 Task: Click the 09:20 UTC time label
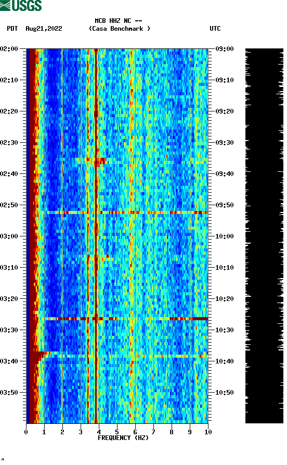[225, 111]
